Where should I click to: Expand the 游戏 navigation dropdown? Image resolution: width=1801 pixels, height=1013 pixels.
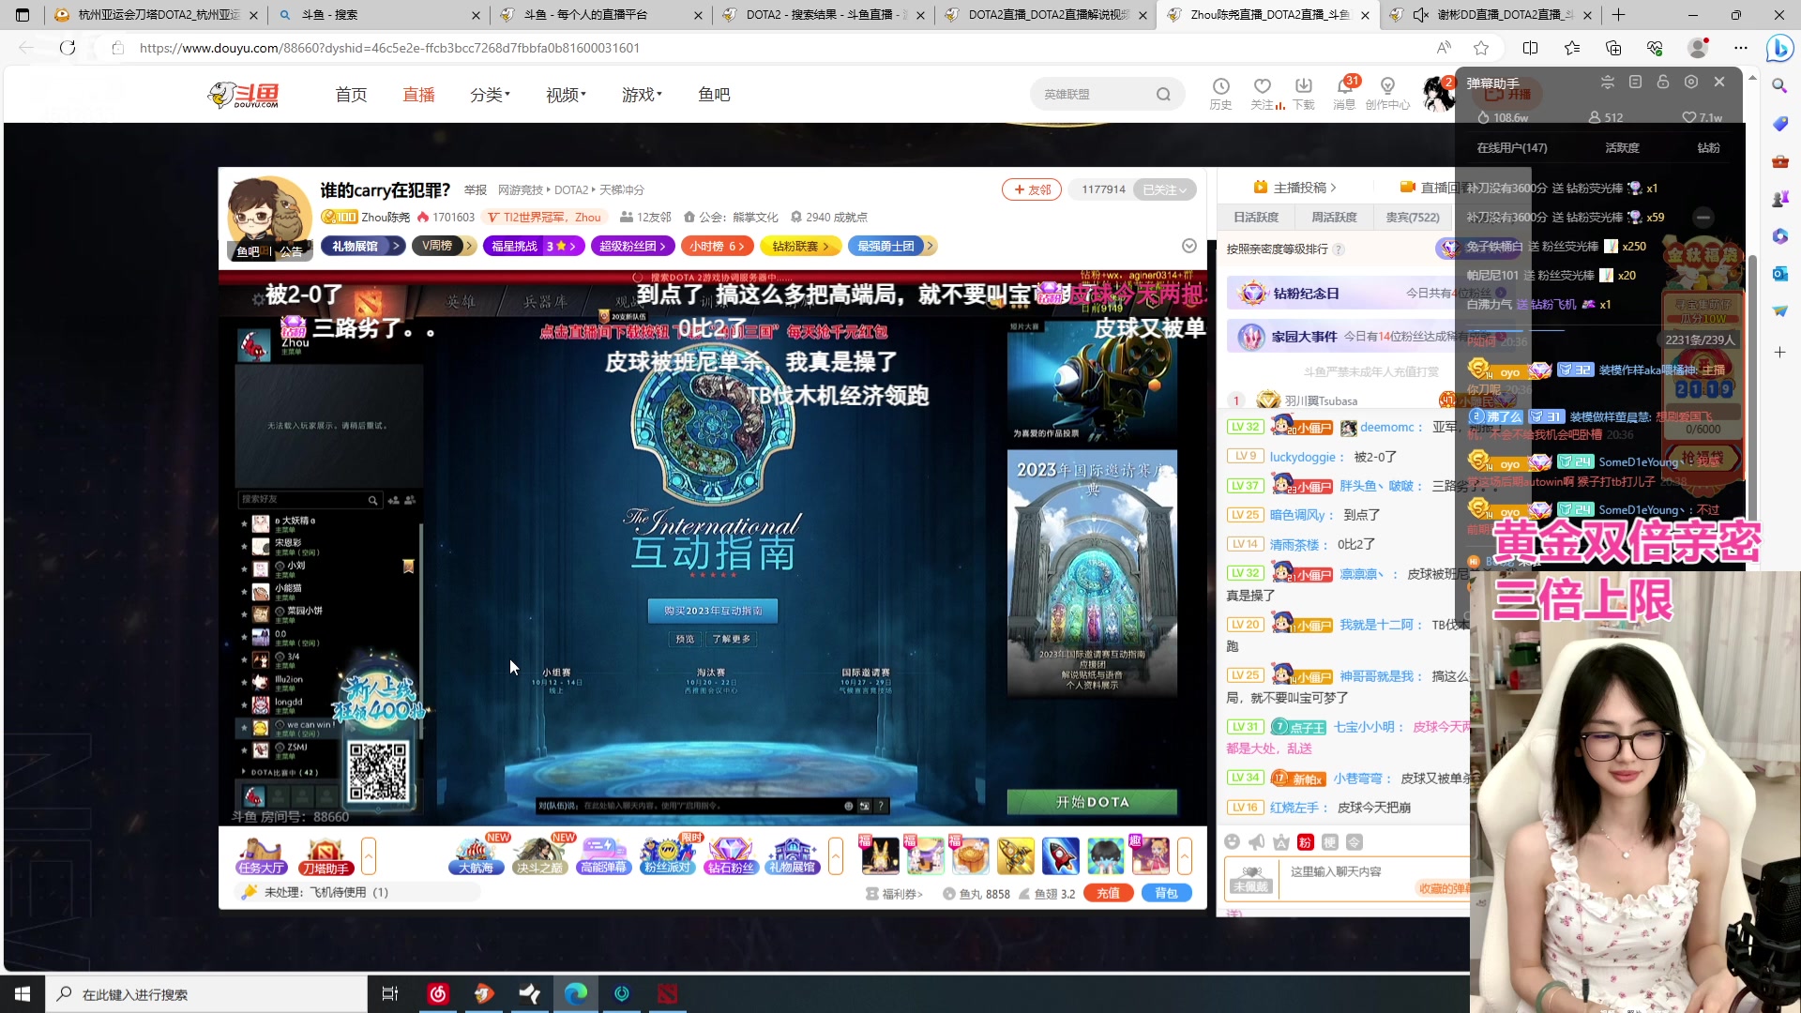(x=642, y=95)
